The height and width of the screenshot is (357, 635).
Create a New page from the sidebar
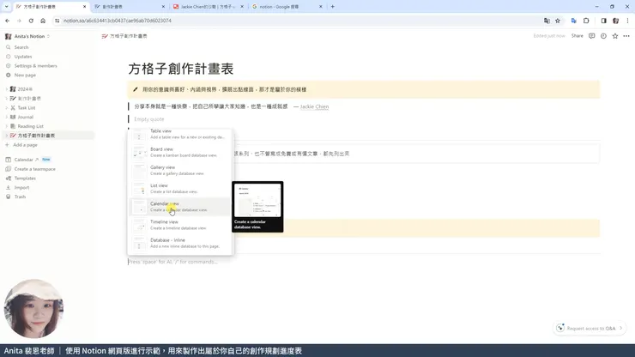[25, 75]
